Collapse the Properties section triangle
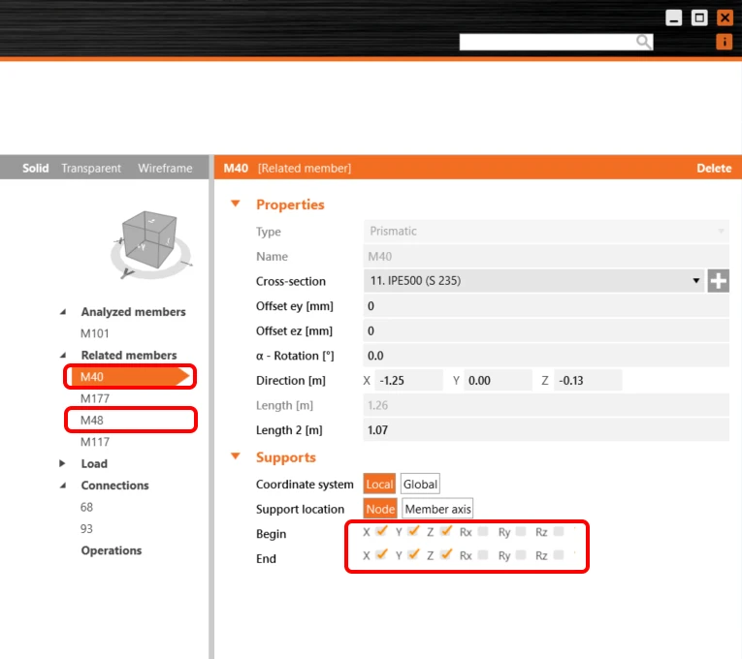The height and width of the screenshot is (659, 742). click(235, 204)
